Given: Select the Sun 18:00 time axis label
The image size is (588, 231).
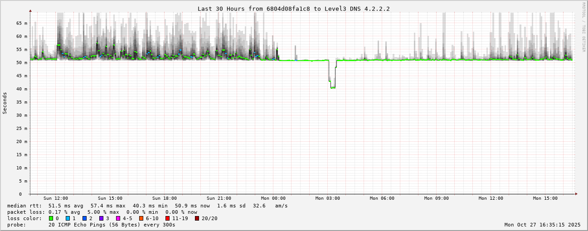Looking at the screenshot, I should 165,198.
